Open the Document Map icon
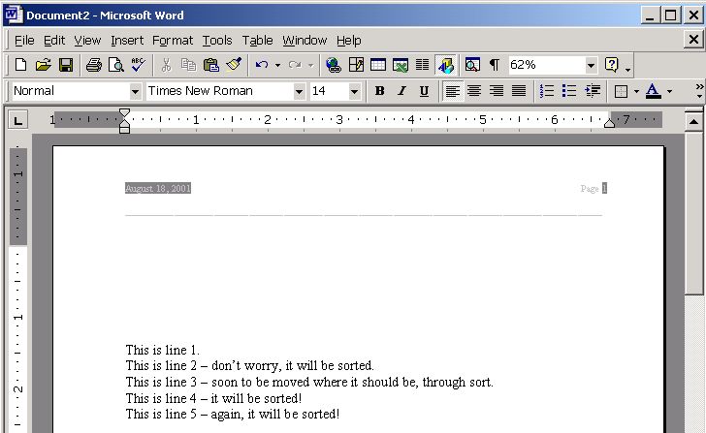 pos(471,65)
